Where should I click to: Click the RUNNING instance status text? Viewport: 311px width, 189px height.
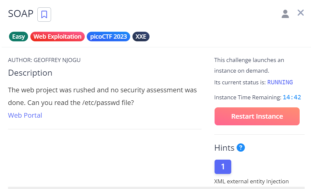[280, 82]
